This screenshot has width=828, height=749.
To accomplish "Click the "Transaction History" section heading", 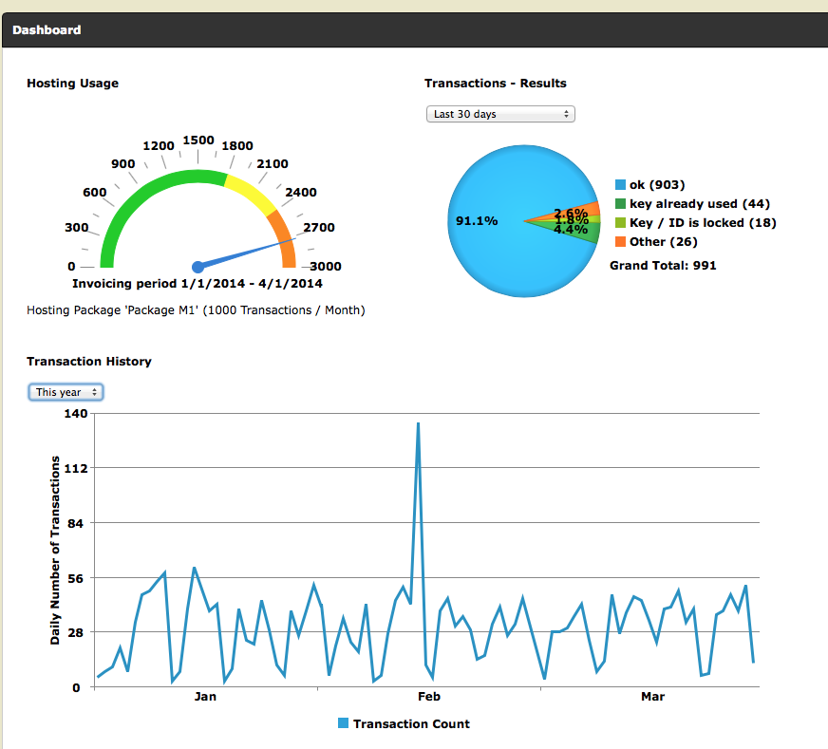I will [x=89, y=362].
